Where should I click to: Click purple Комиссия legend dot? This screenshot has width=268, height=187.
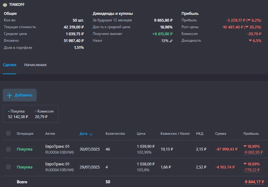click(x=36, y=111)
